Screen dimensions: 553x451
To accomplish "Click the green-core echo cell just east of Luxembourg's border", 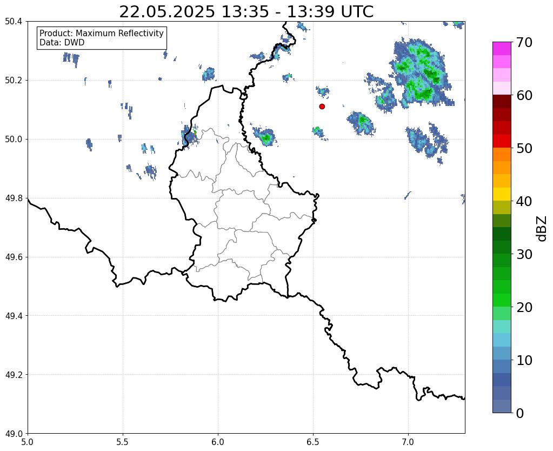I will tap(265, 136).
